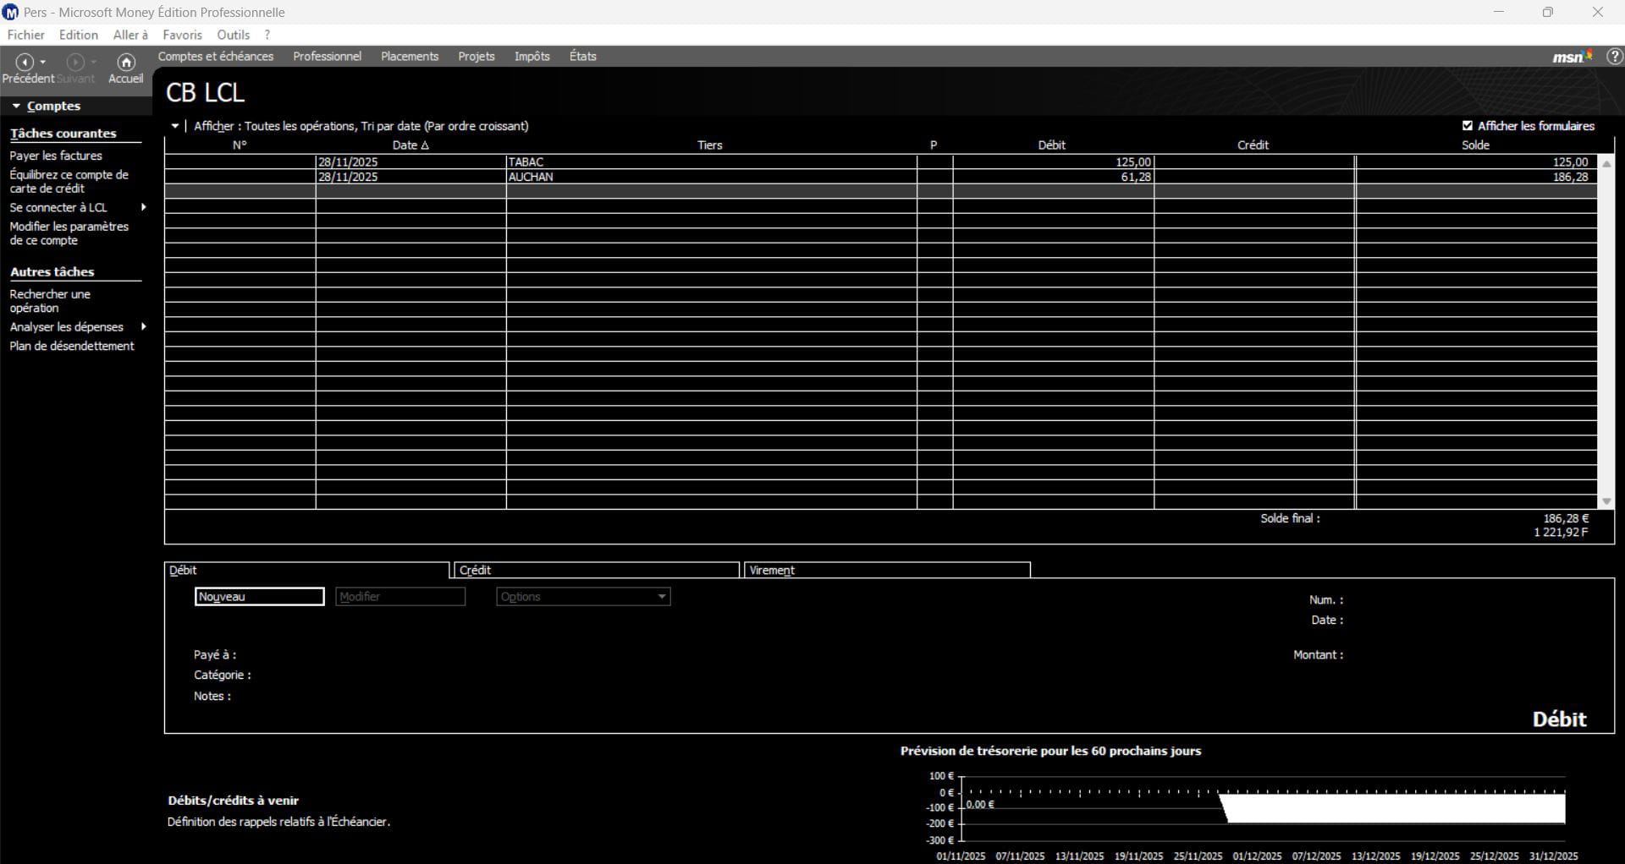Click the Précédent back arrow icon
The width and height of the screenshot is (1625, 864).
[25, 63]
